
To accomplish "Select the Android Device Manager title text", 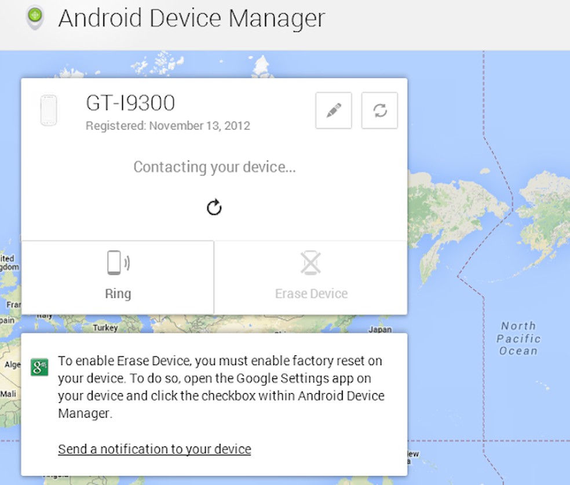I will (191, 18).
